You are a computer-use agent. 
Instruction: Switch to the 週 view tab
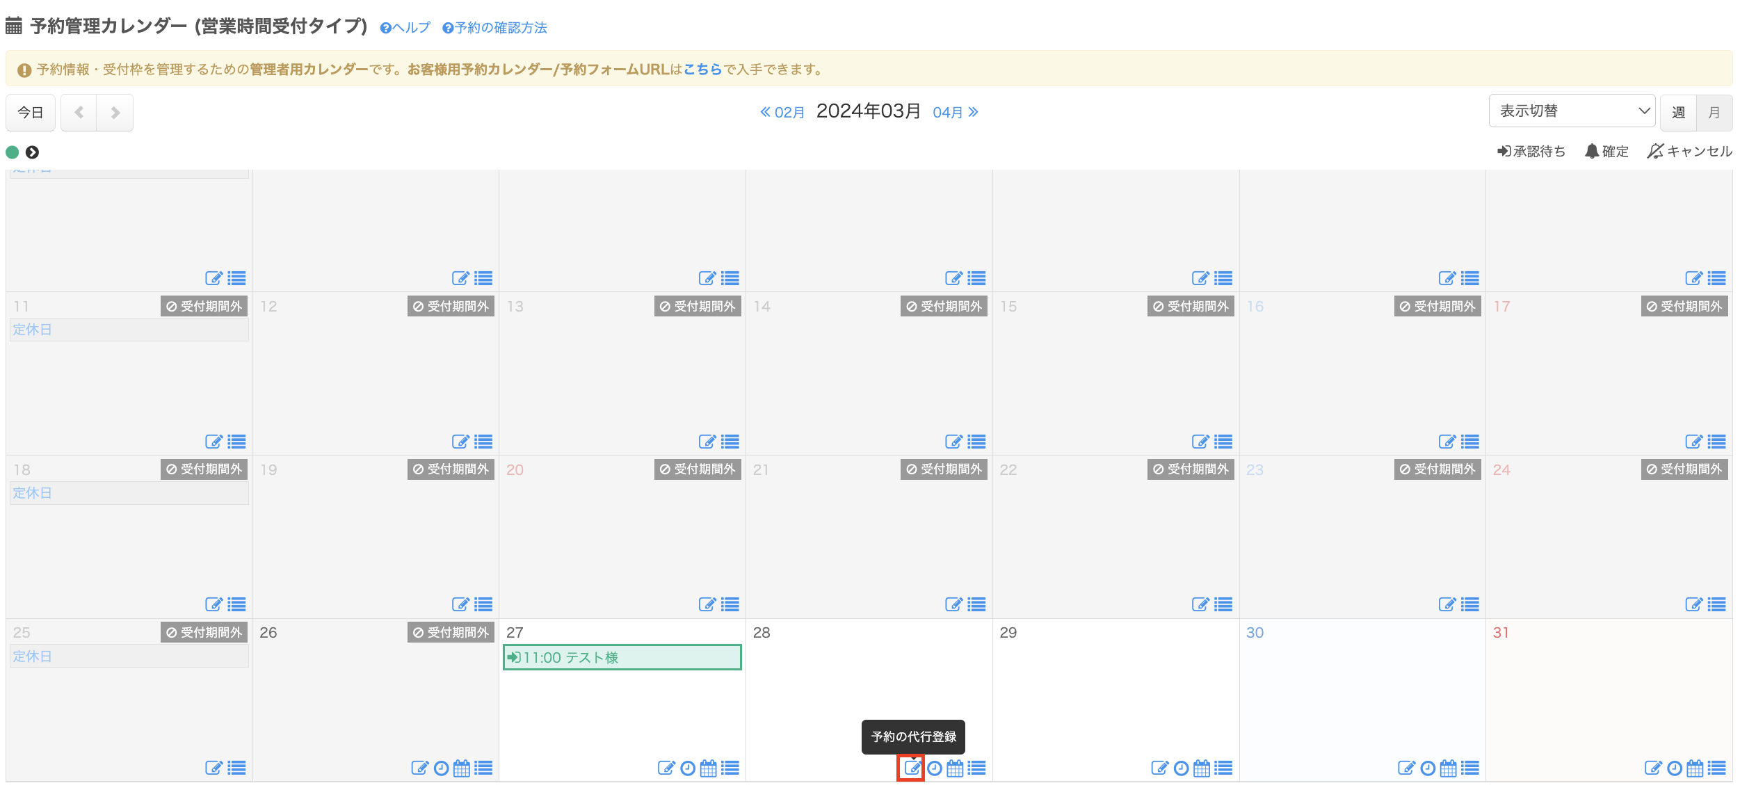click(1678, 113)
